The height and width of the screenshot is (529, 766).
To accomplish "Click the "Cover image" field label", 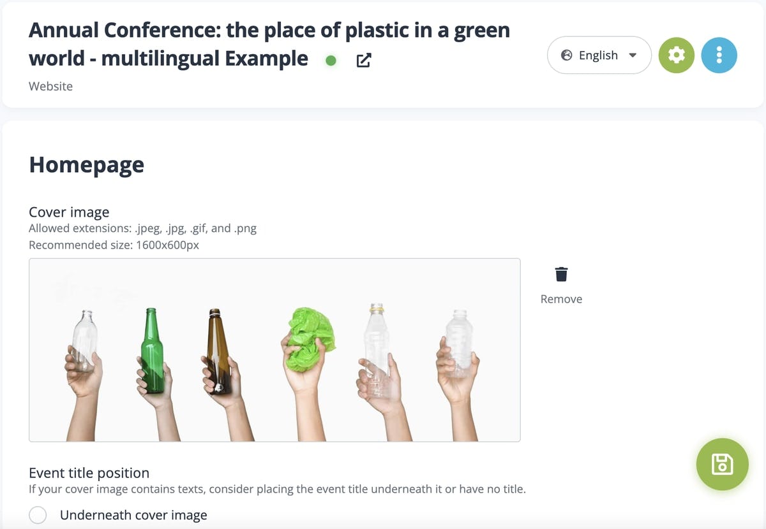I will [69, 212].
